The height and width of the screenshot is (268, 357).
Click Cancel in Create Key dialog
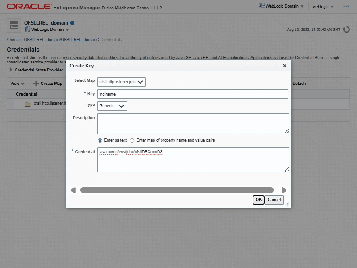[x=274, y=200]
